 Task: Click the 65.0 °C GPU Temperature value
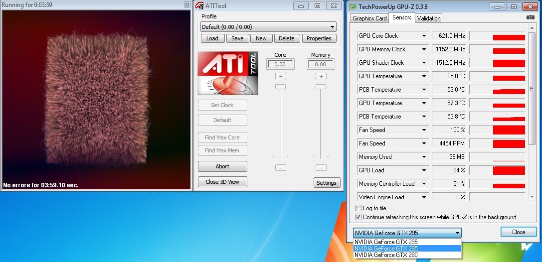(449, 76)
